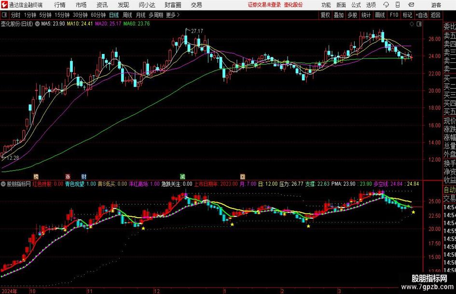This screenshot has width=456, height=294.
Task: Toggle the side panel icon at chart top right
Action: coord(419,24)
